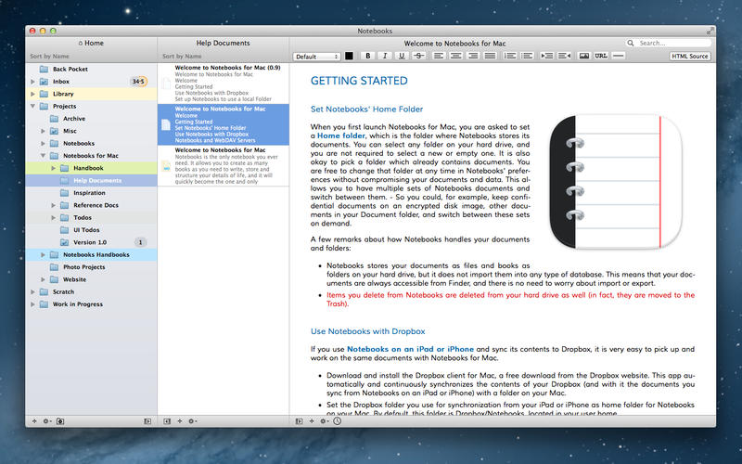Collapse the Projects folder
Screen dimensions: 742x464
[x=32, y=106]
